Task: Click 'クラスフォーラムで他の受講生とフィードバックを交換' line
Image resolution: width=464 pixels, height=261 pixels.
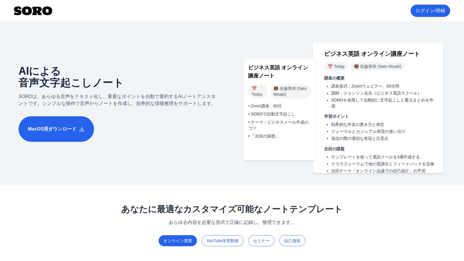Action: (383, 164)
